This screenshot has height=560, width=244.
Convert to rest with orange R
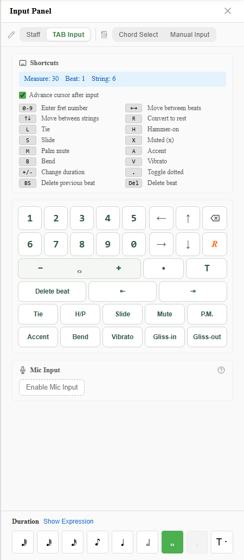click(x=215, y=244)
